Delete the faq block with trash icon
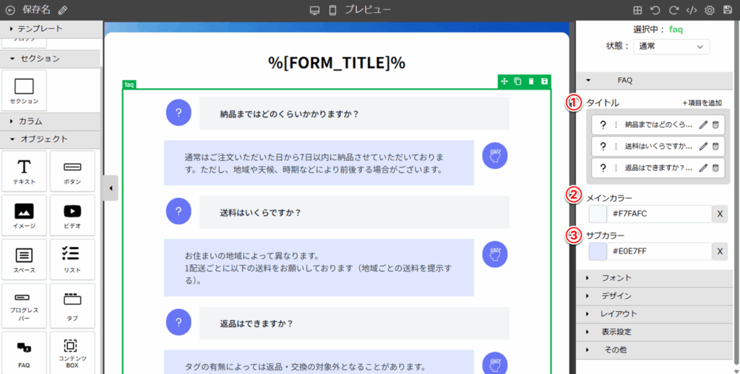This screenshot has height=374, width=740. tap(531, 82)
